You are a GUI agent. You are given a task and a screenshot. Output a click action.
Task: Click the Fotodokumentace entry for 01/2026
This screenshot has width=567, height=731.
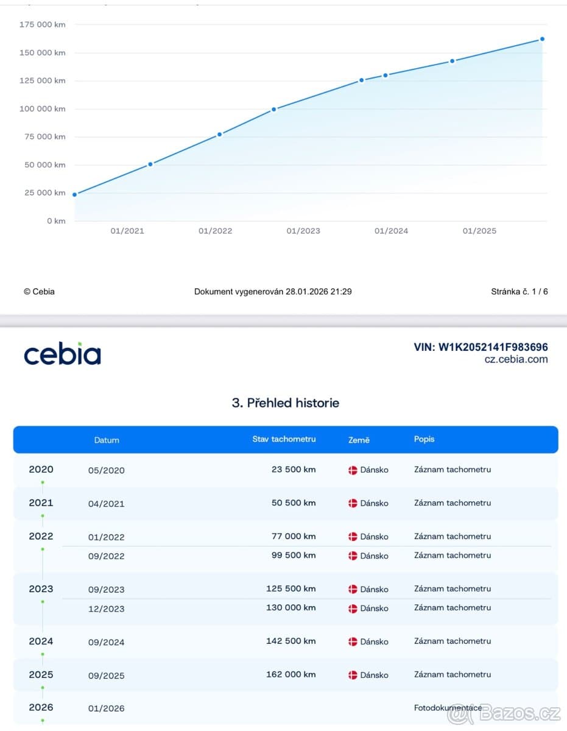click(x=448, y=708)
